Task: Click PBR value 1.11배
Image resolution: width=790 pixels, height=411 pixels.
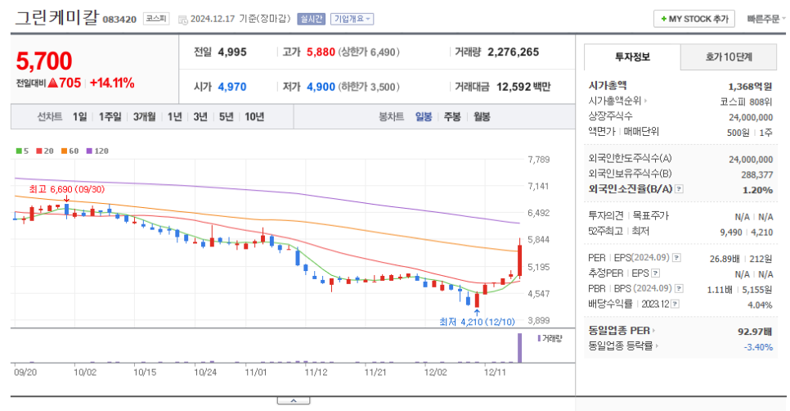Action: [x=720, y=290]
